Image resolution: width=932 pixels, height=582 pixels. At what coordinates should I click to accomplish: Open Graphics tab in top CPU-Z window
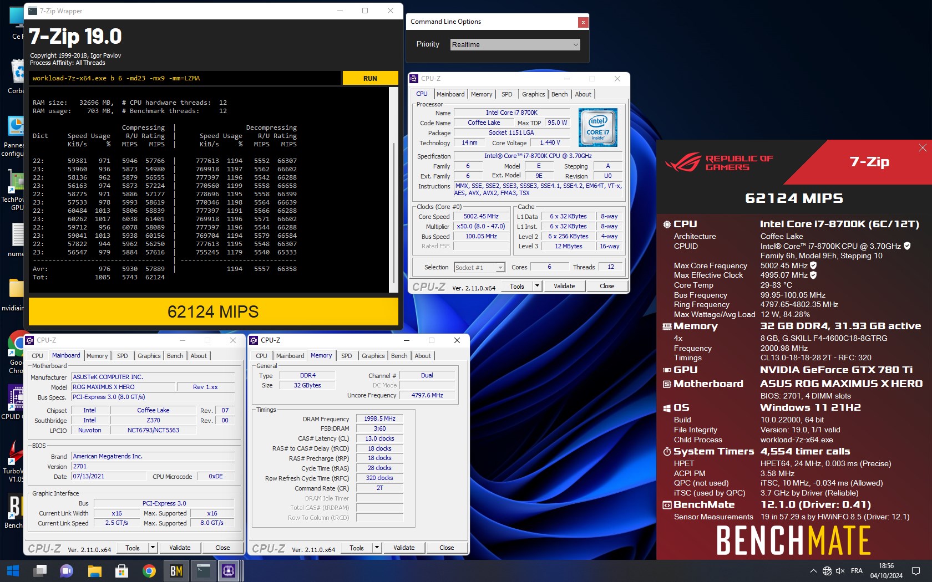tap(534, 94)
